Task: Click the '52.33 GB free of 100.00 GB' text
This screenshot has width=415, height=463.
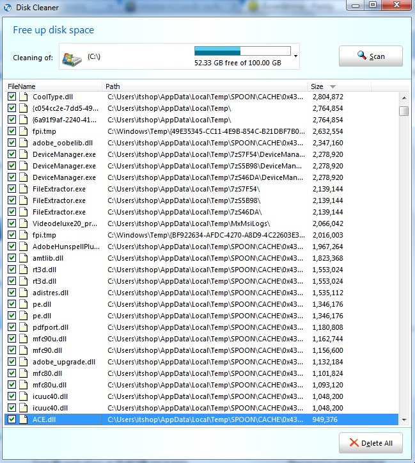Action: point(238,63)
